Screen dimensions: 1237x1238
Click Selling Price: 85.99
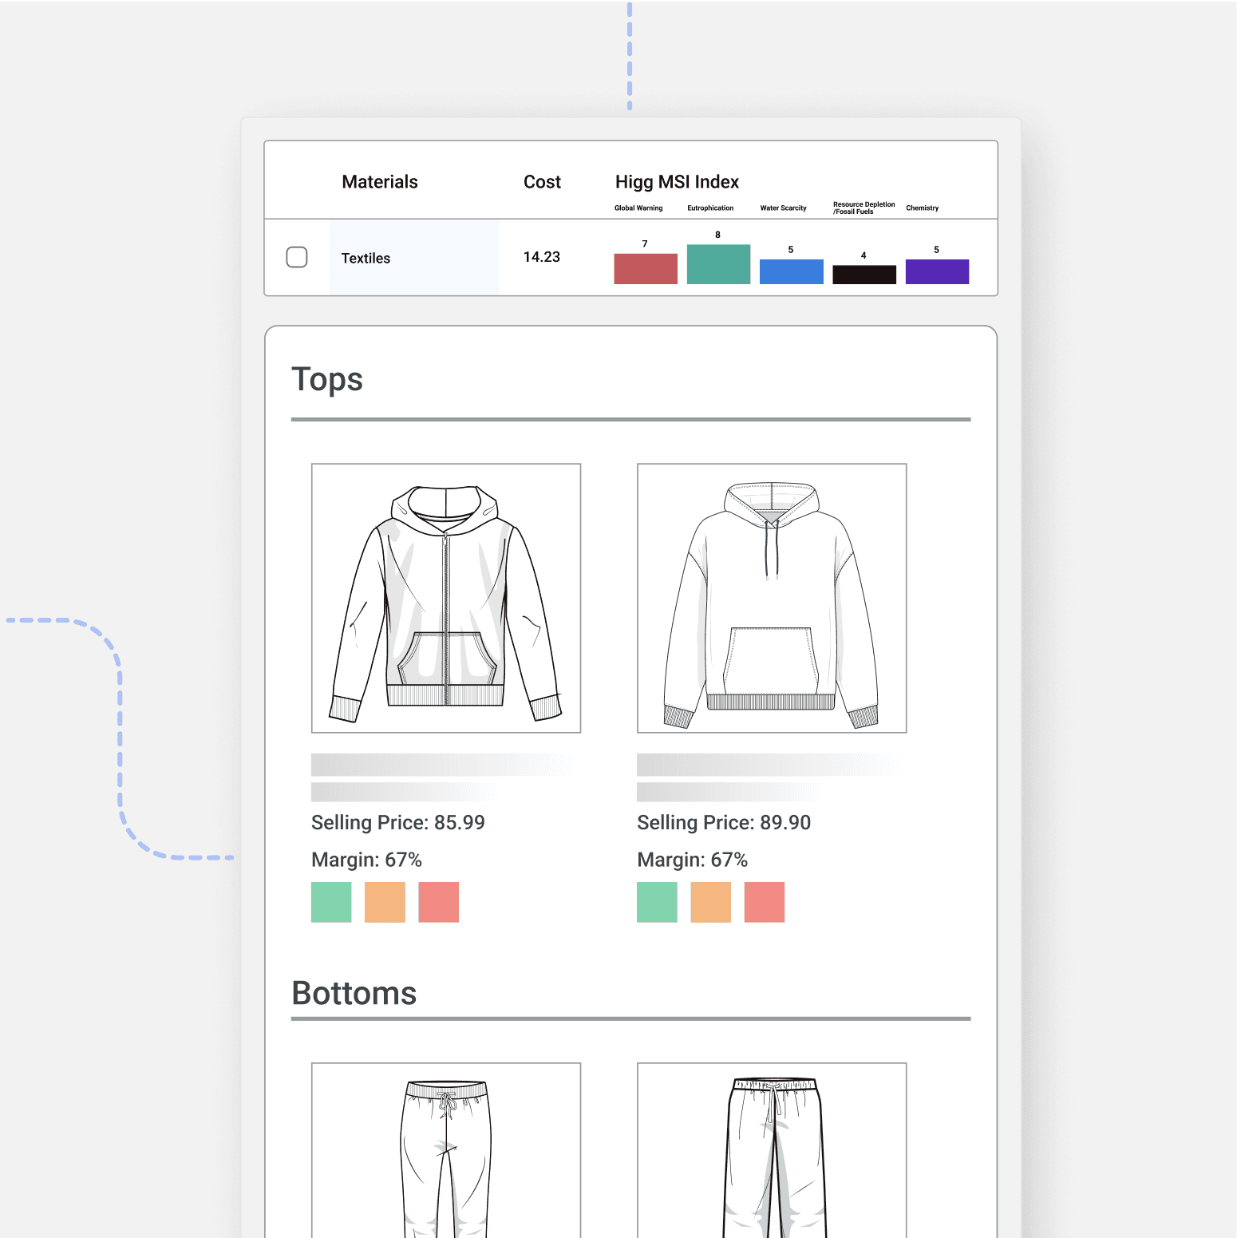[x=398, y=823]
